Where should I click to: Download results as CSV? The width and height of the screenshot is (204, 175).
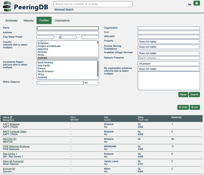(195, 107)
